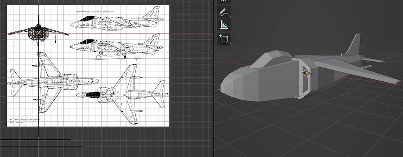The image size is (403, 157).
Task: Click the cockpit canopy on the 3D model
Action: (x=270, y=59)
